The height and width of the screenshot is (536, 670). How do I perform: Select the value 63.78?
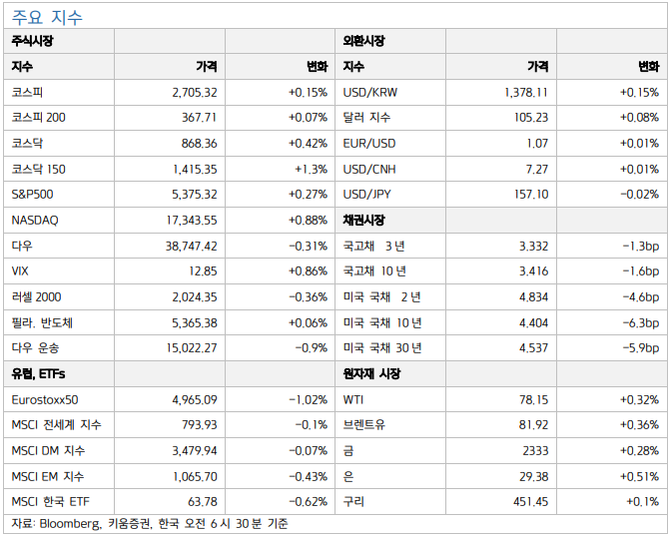pos(203,502)
